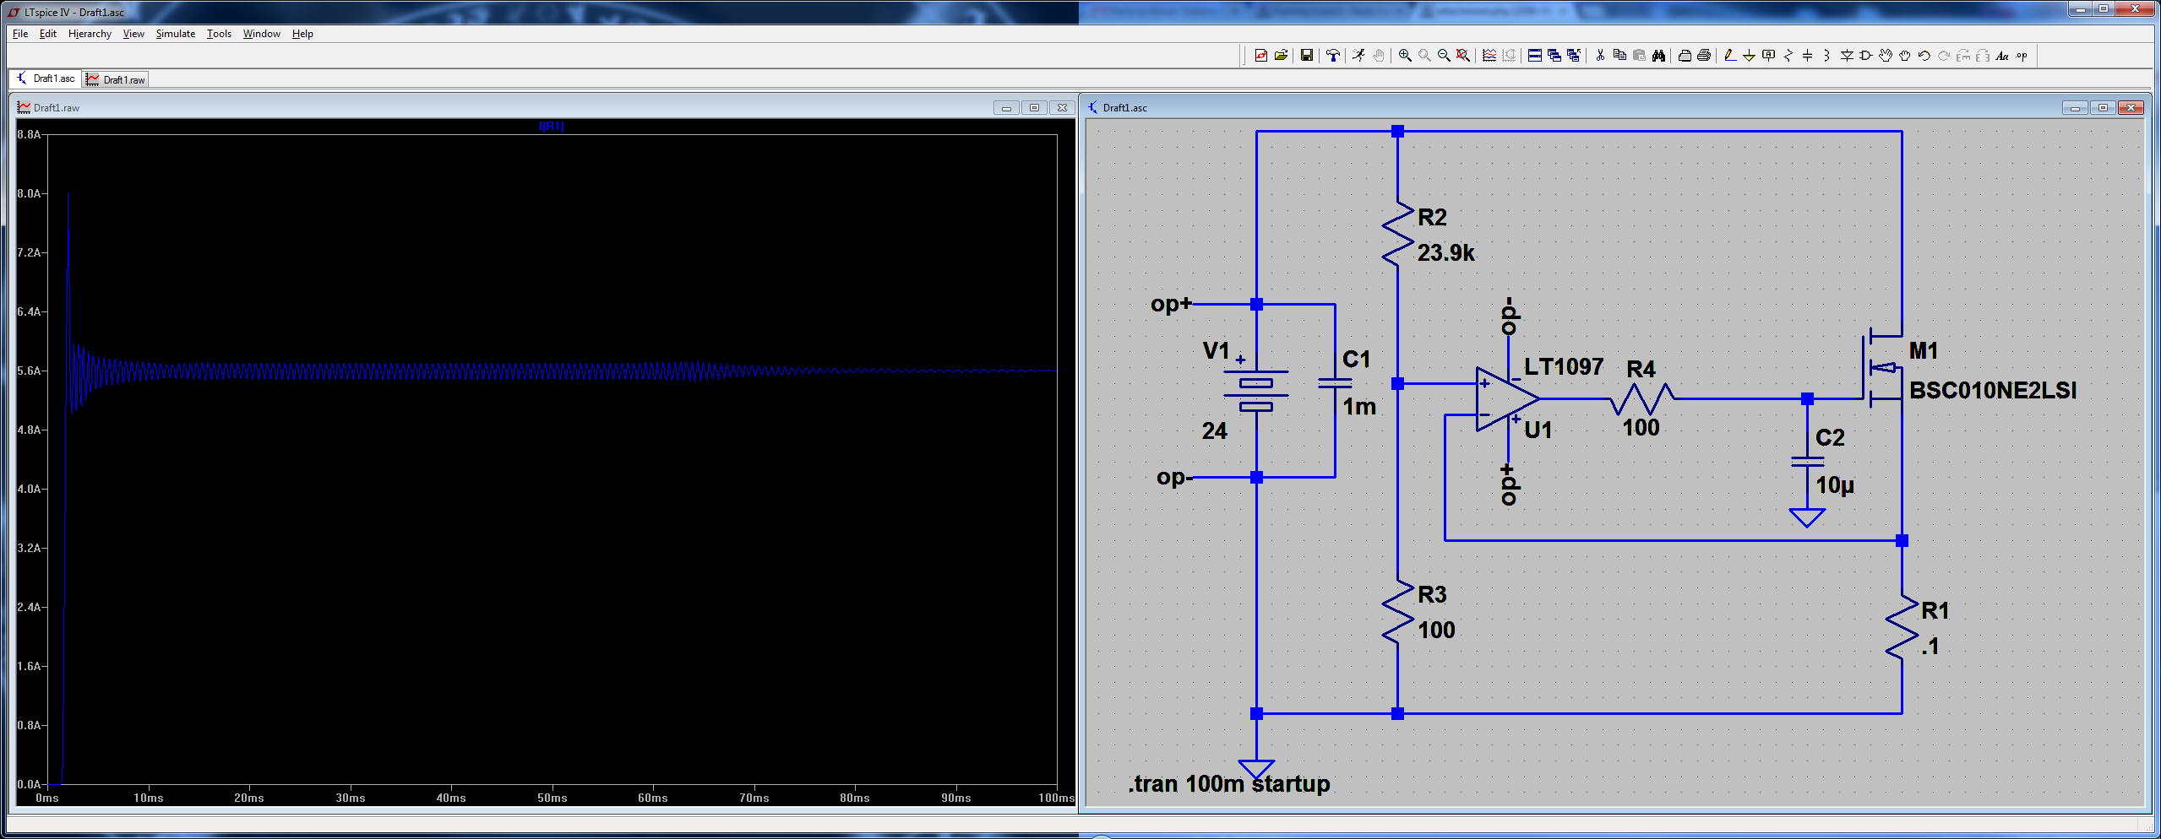Open the Control Panel hammer icon
The width and height of the screenshot is (2161, 839).
[x=1333, y=56]
